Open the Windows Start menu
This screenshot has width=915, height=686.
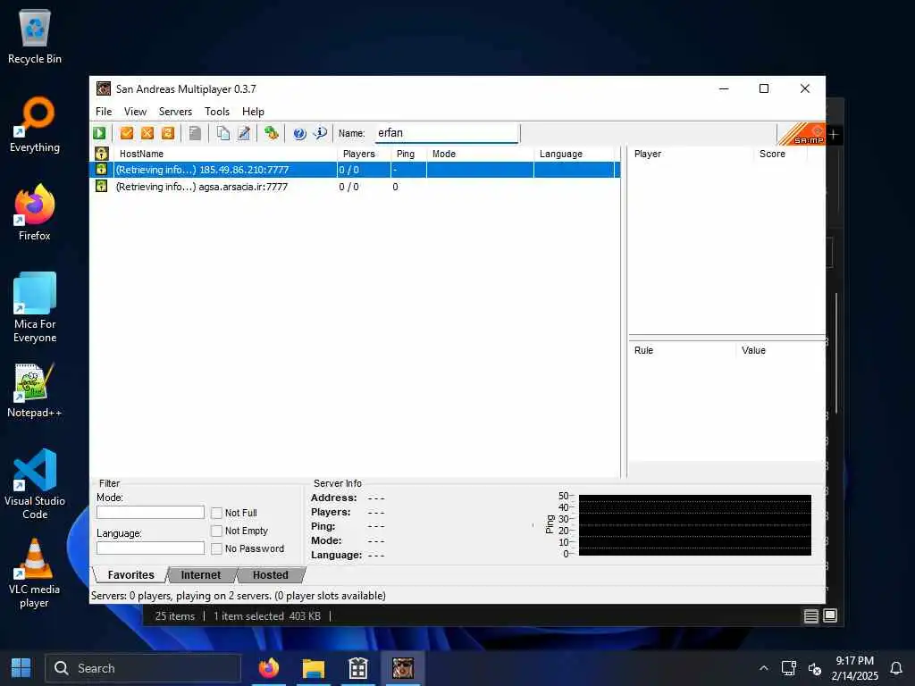coord(21,668)
